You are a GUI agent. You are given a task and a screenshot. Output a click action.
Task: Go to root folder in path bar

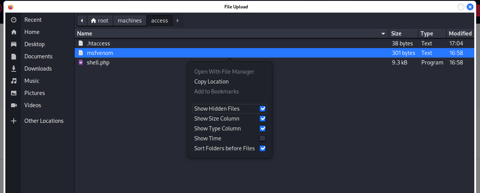click(100, 21)
